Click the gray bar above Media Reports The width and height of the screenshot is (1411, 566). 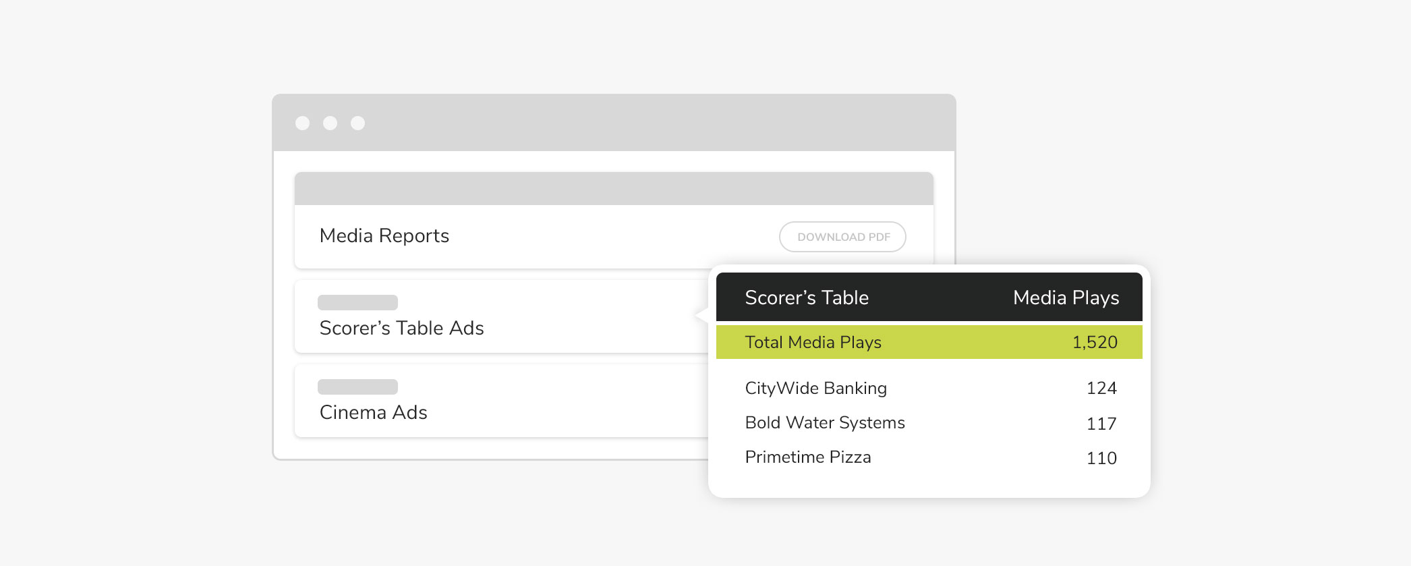pyautogui.click(x=613, y=189)
